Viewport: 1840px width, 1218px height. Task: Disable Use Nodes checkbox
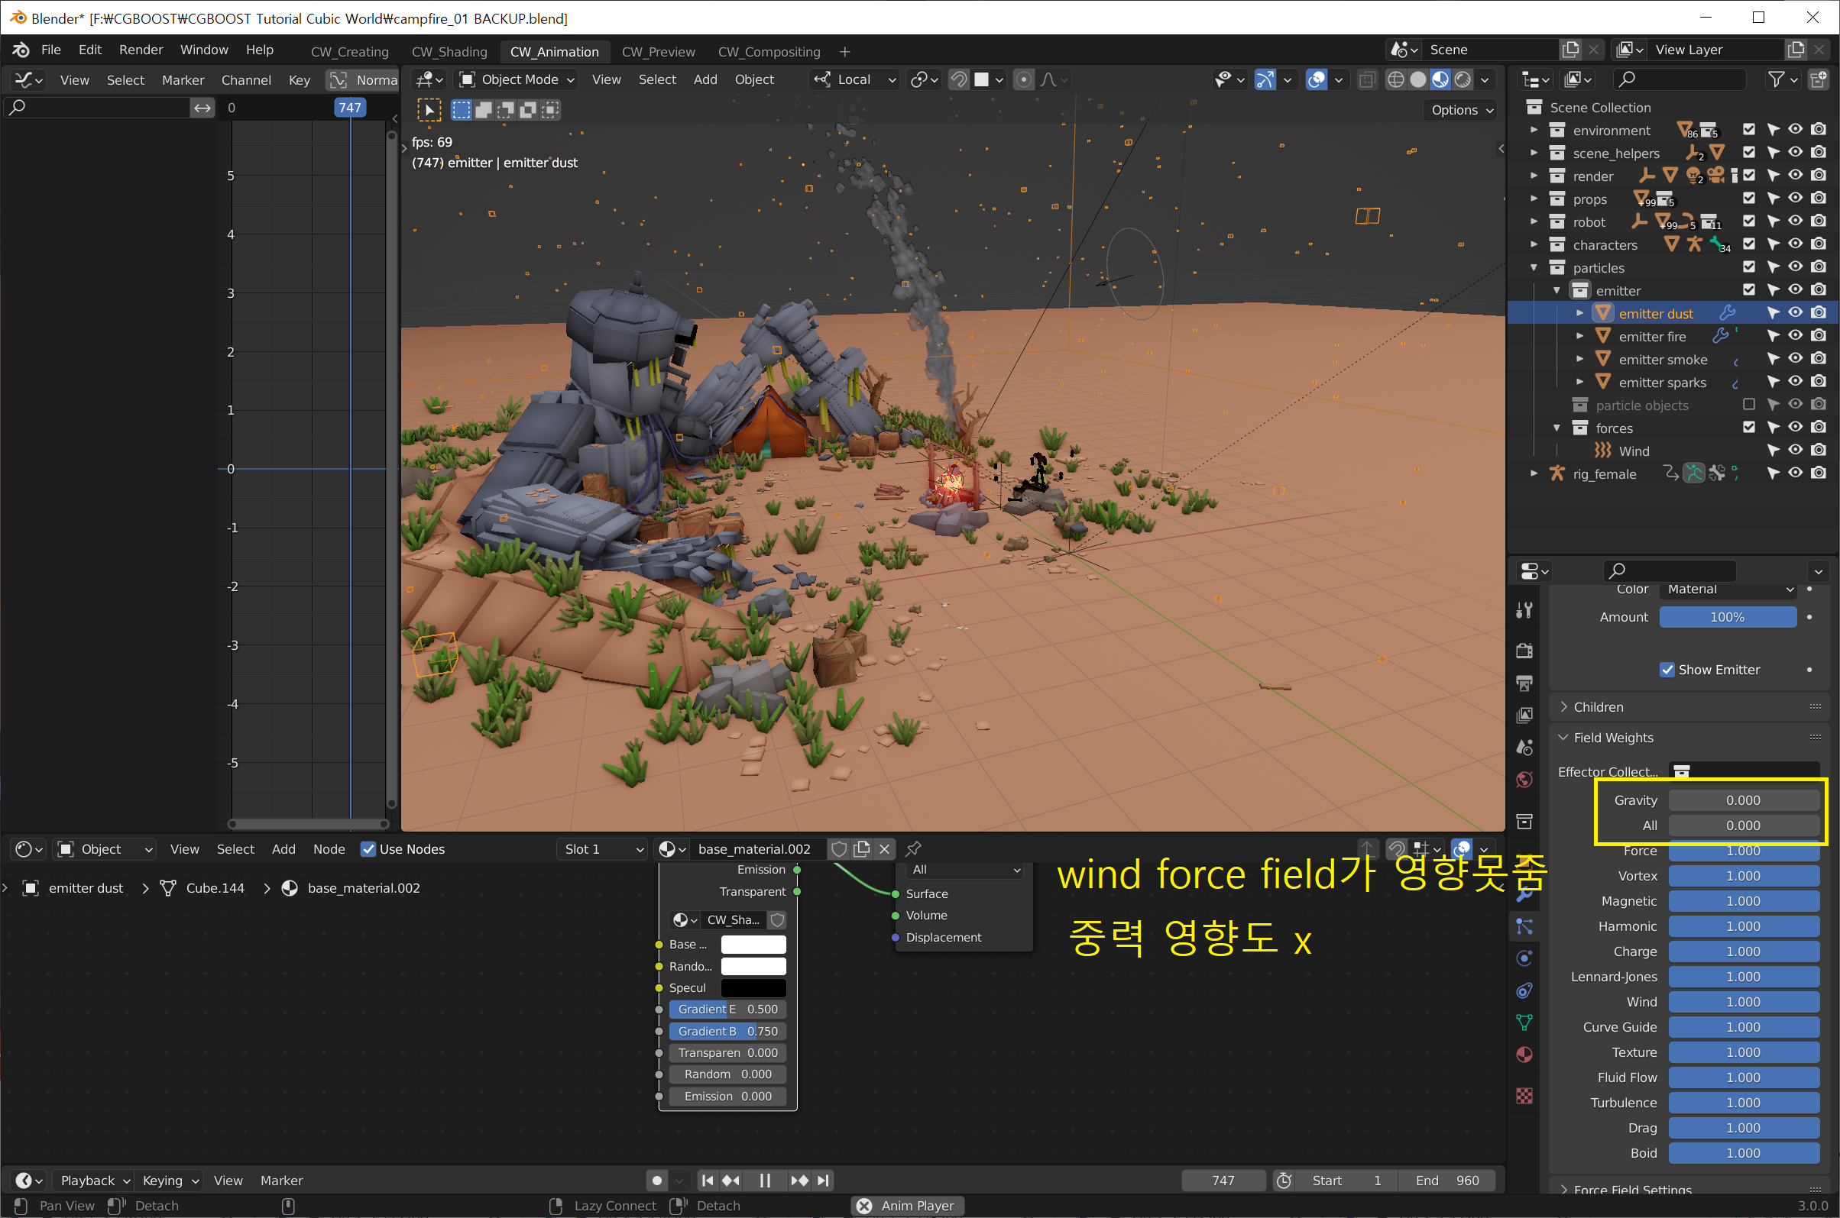(368, 849)
